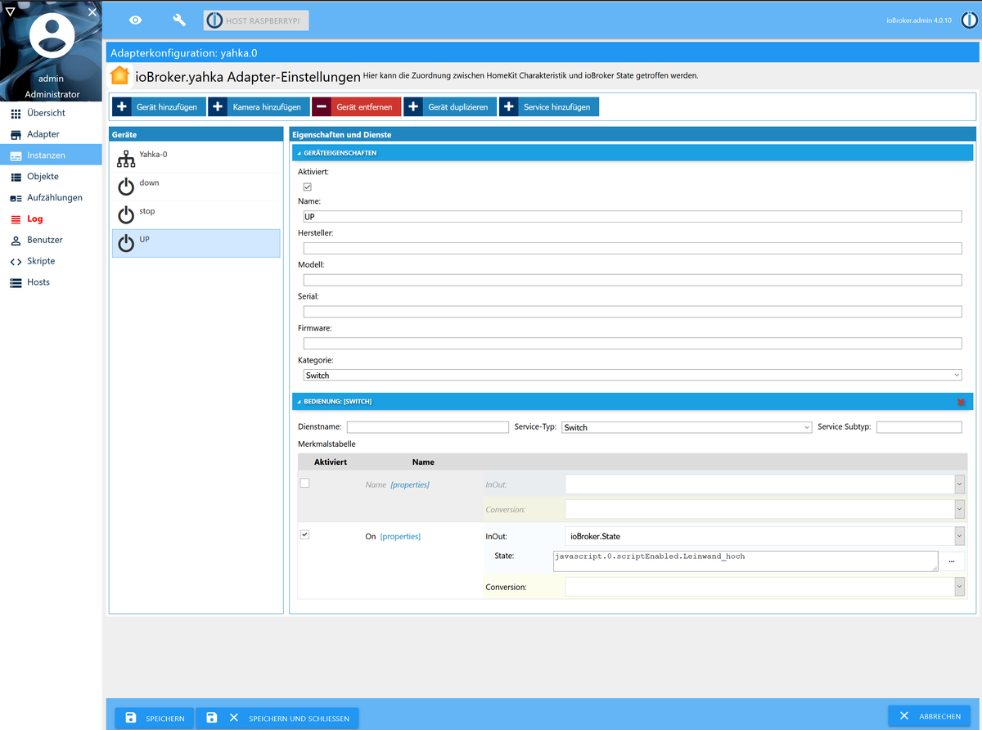Click Gerät hinzufügen button
Viewport: 982px width, 730px height.
click(x=159, y=107)
